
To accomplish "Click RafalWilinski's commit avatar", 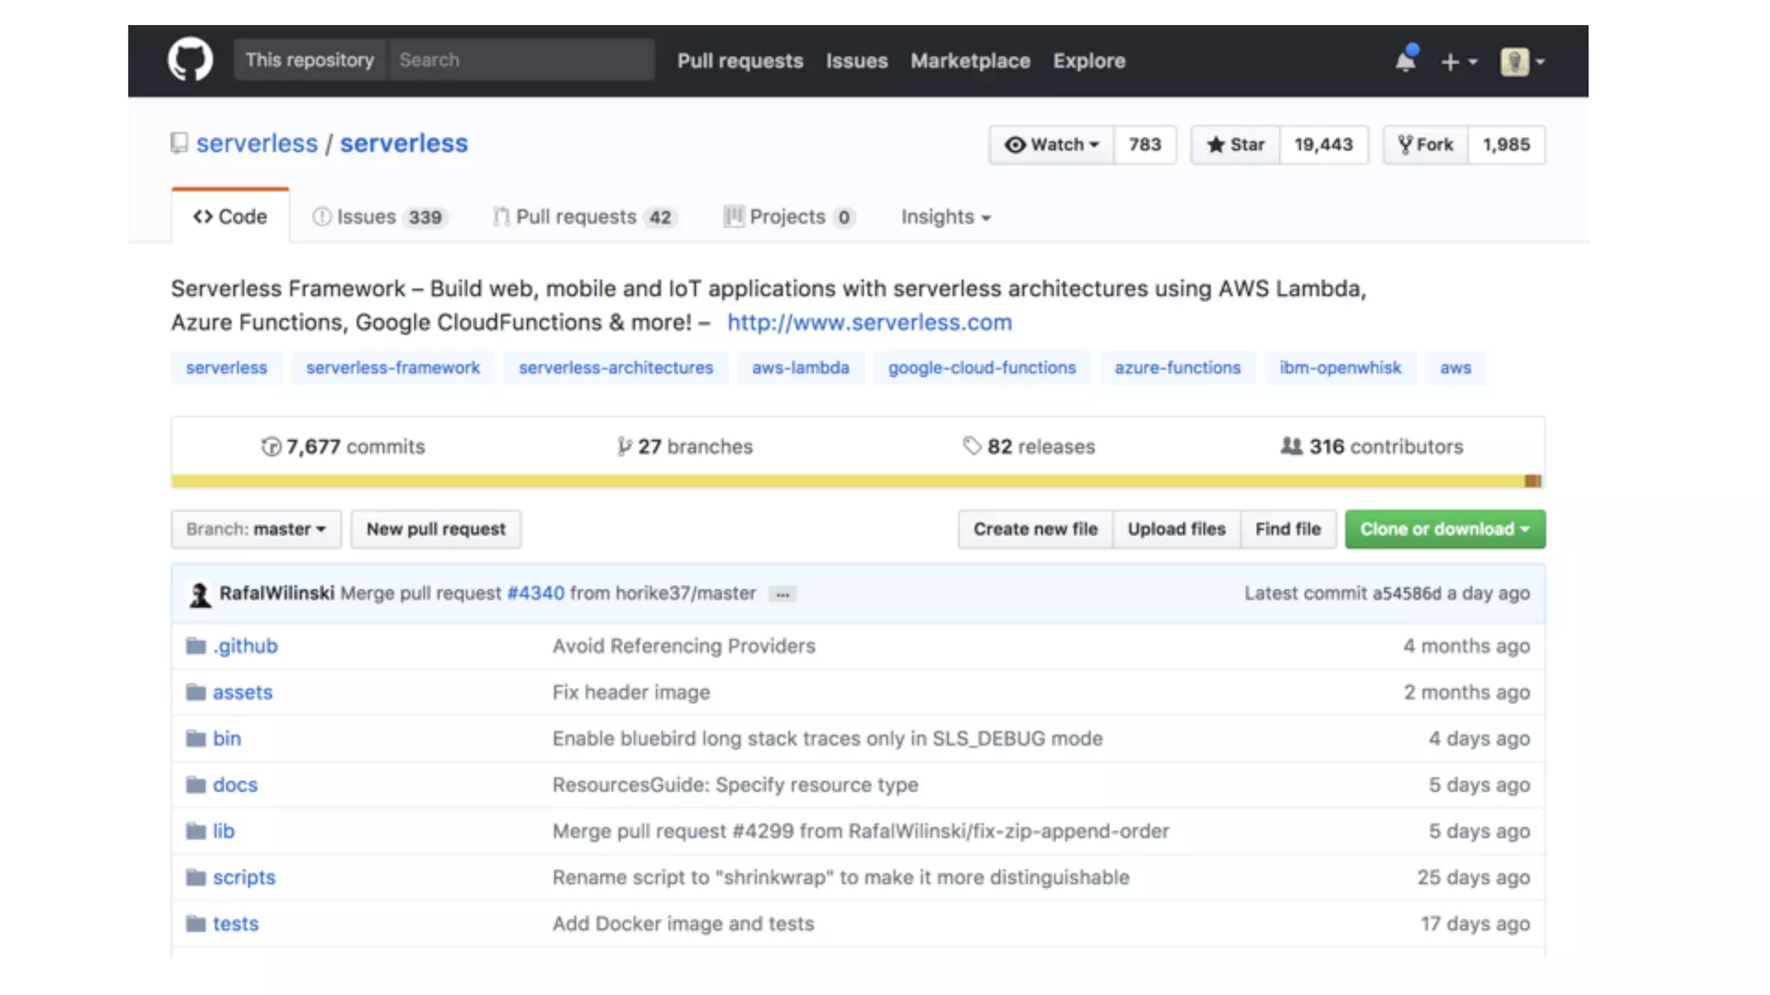I will tap(201, 594).
